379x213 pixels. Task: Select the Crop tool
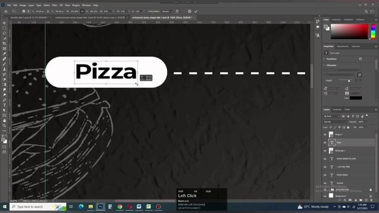4,43
